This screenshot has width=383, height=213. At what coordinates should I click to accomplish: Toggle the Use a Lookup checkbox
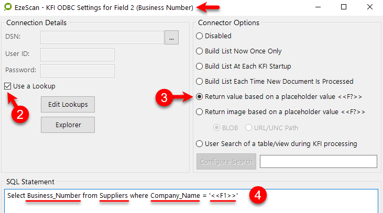point(8,86)
